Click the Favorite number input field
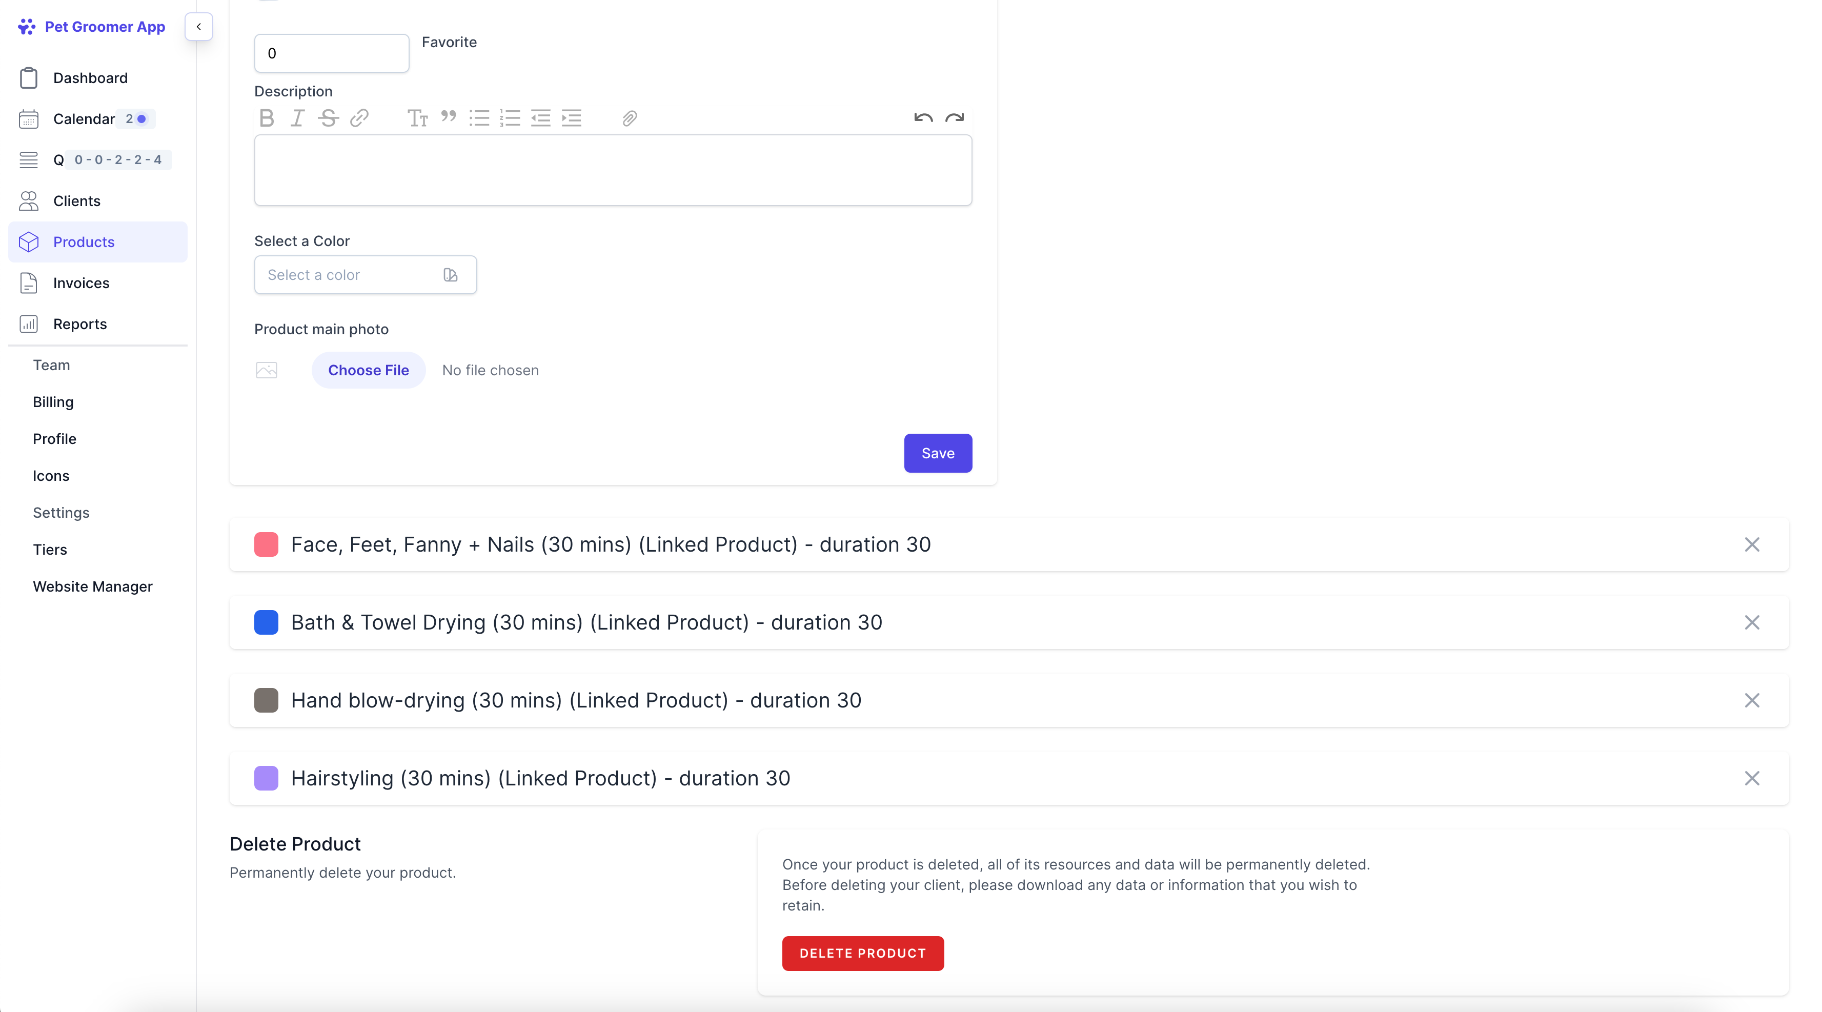 coord(331,54)
